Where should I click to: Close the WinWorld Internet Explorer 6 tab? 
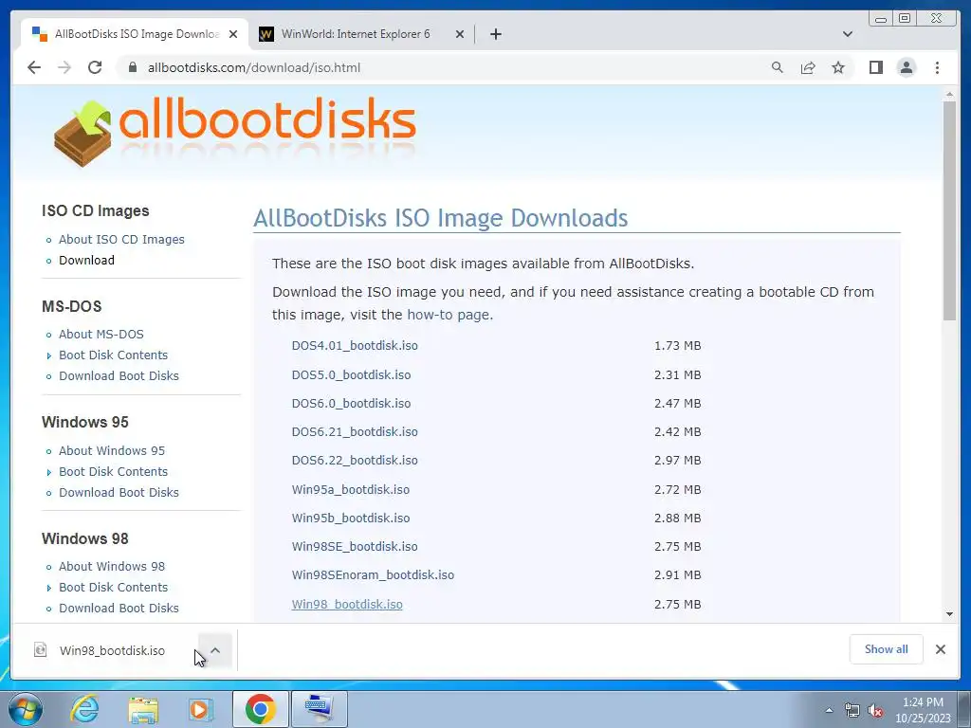click(x=460, y=34)
